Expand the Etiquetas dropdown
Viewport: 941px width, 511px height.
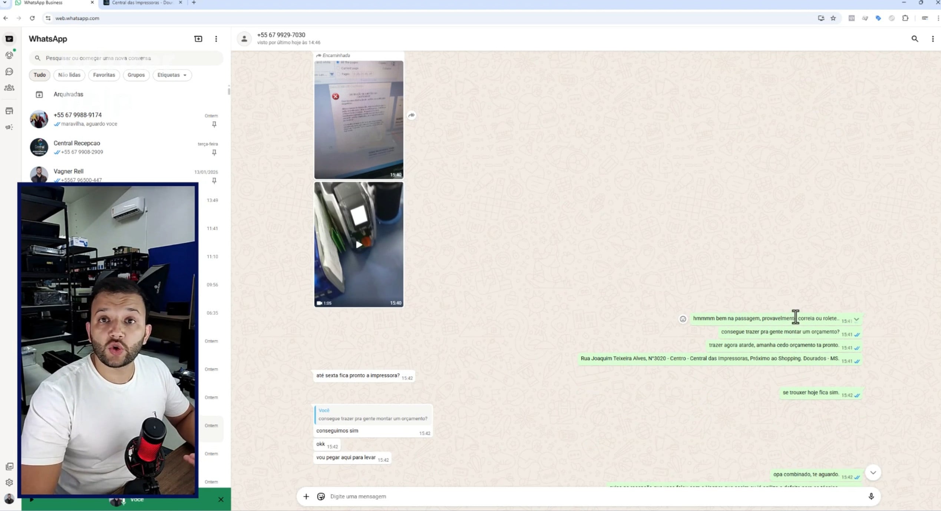pos(172,75)
